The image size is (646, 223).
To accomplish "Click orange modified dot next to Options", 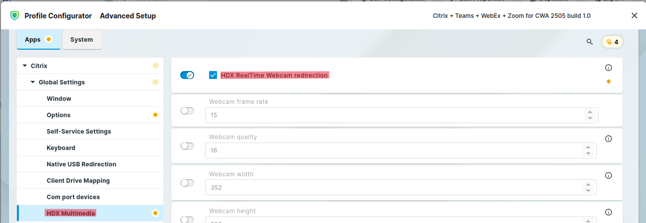I will [x=155, y=115].
